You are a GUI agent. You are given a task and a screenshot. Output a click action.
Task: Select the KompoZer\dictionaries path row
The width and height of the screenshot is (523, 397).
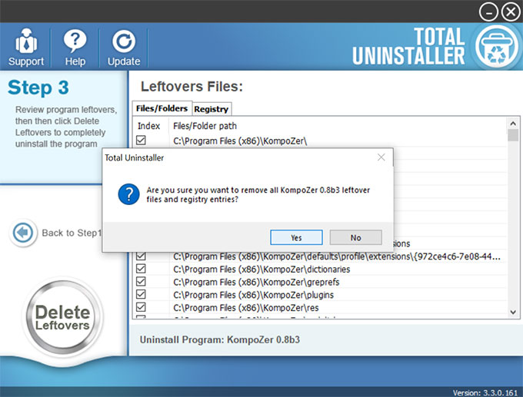coord(320,269)
